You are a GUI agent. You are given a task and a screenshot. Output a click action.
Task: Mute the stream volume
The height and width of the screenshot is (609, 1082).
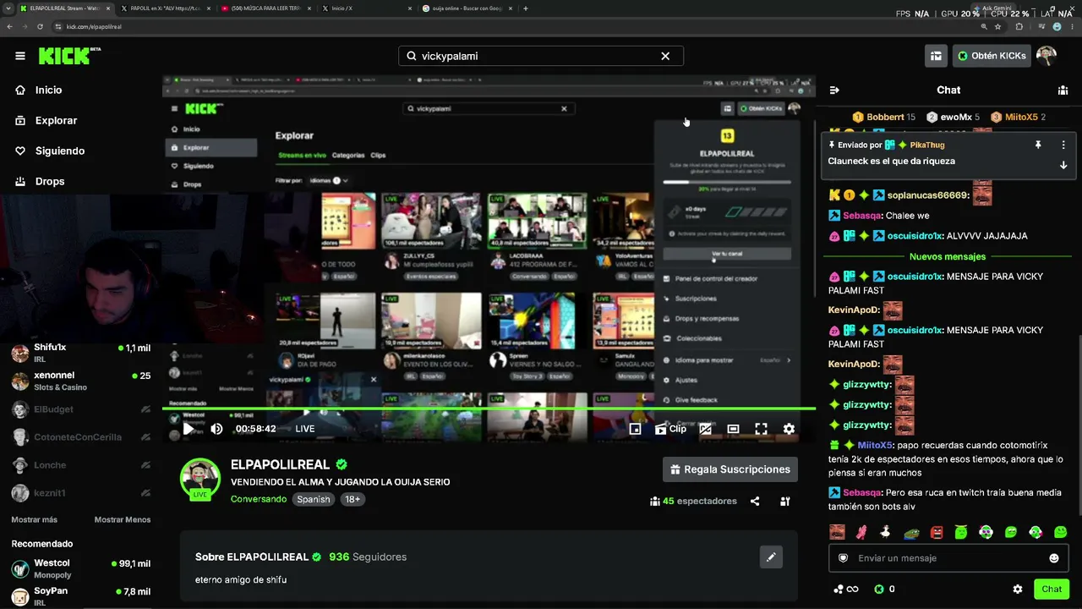[216, 429]
